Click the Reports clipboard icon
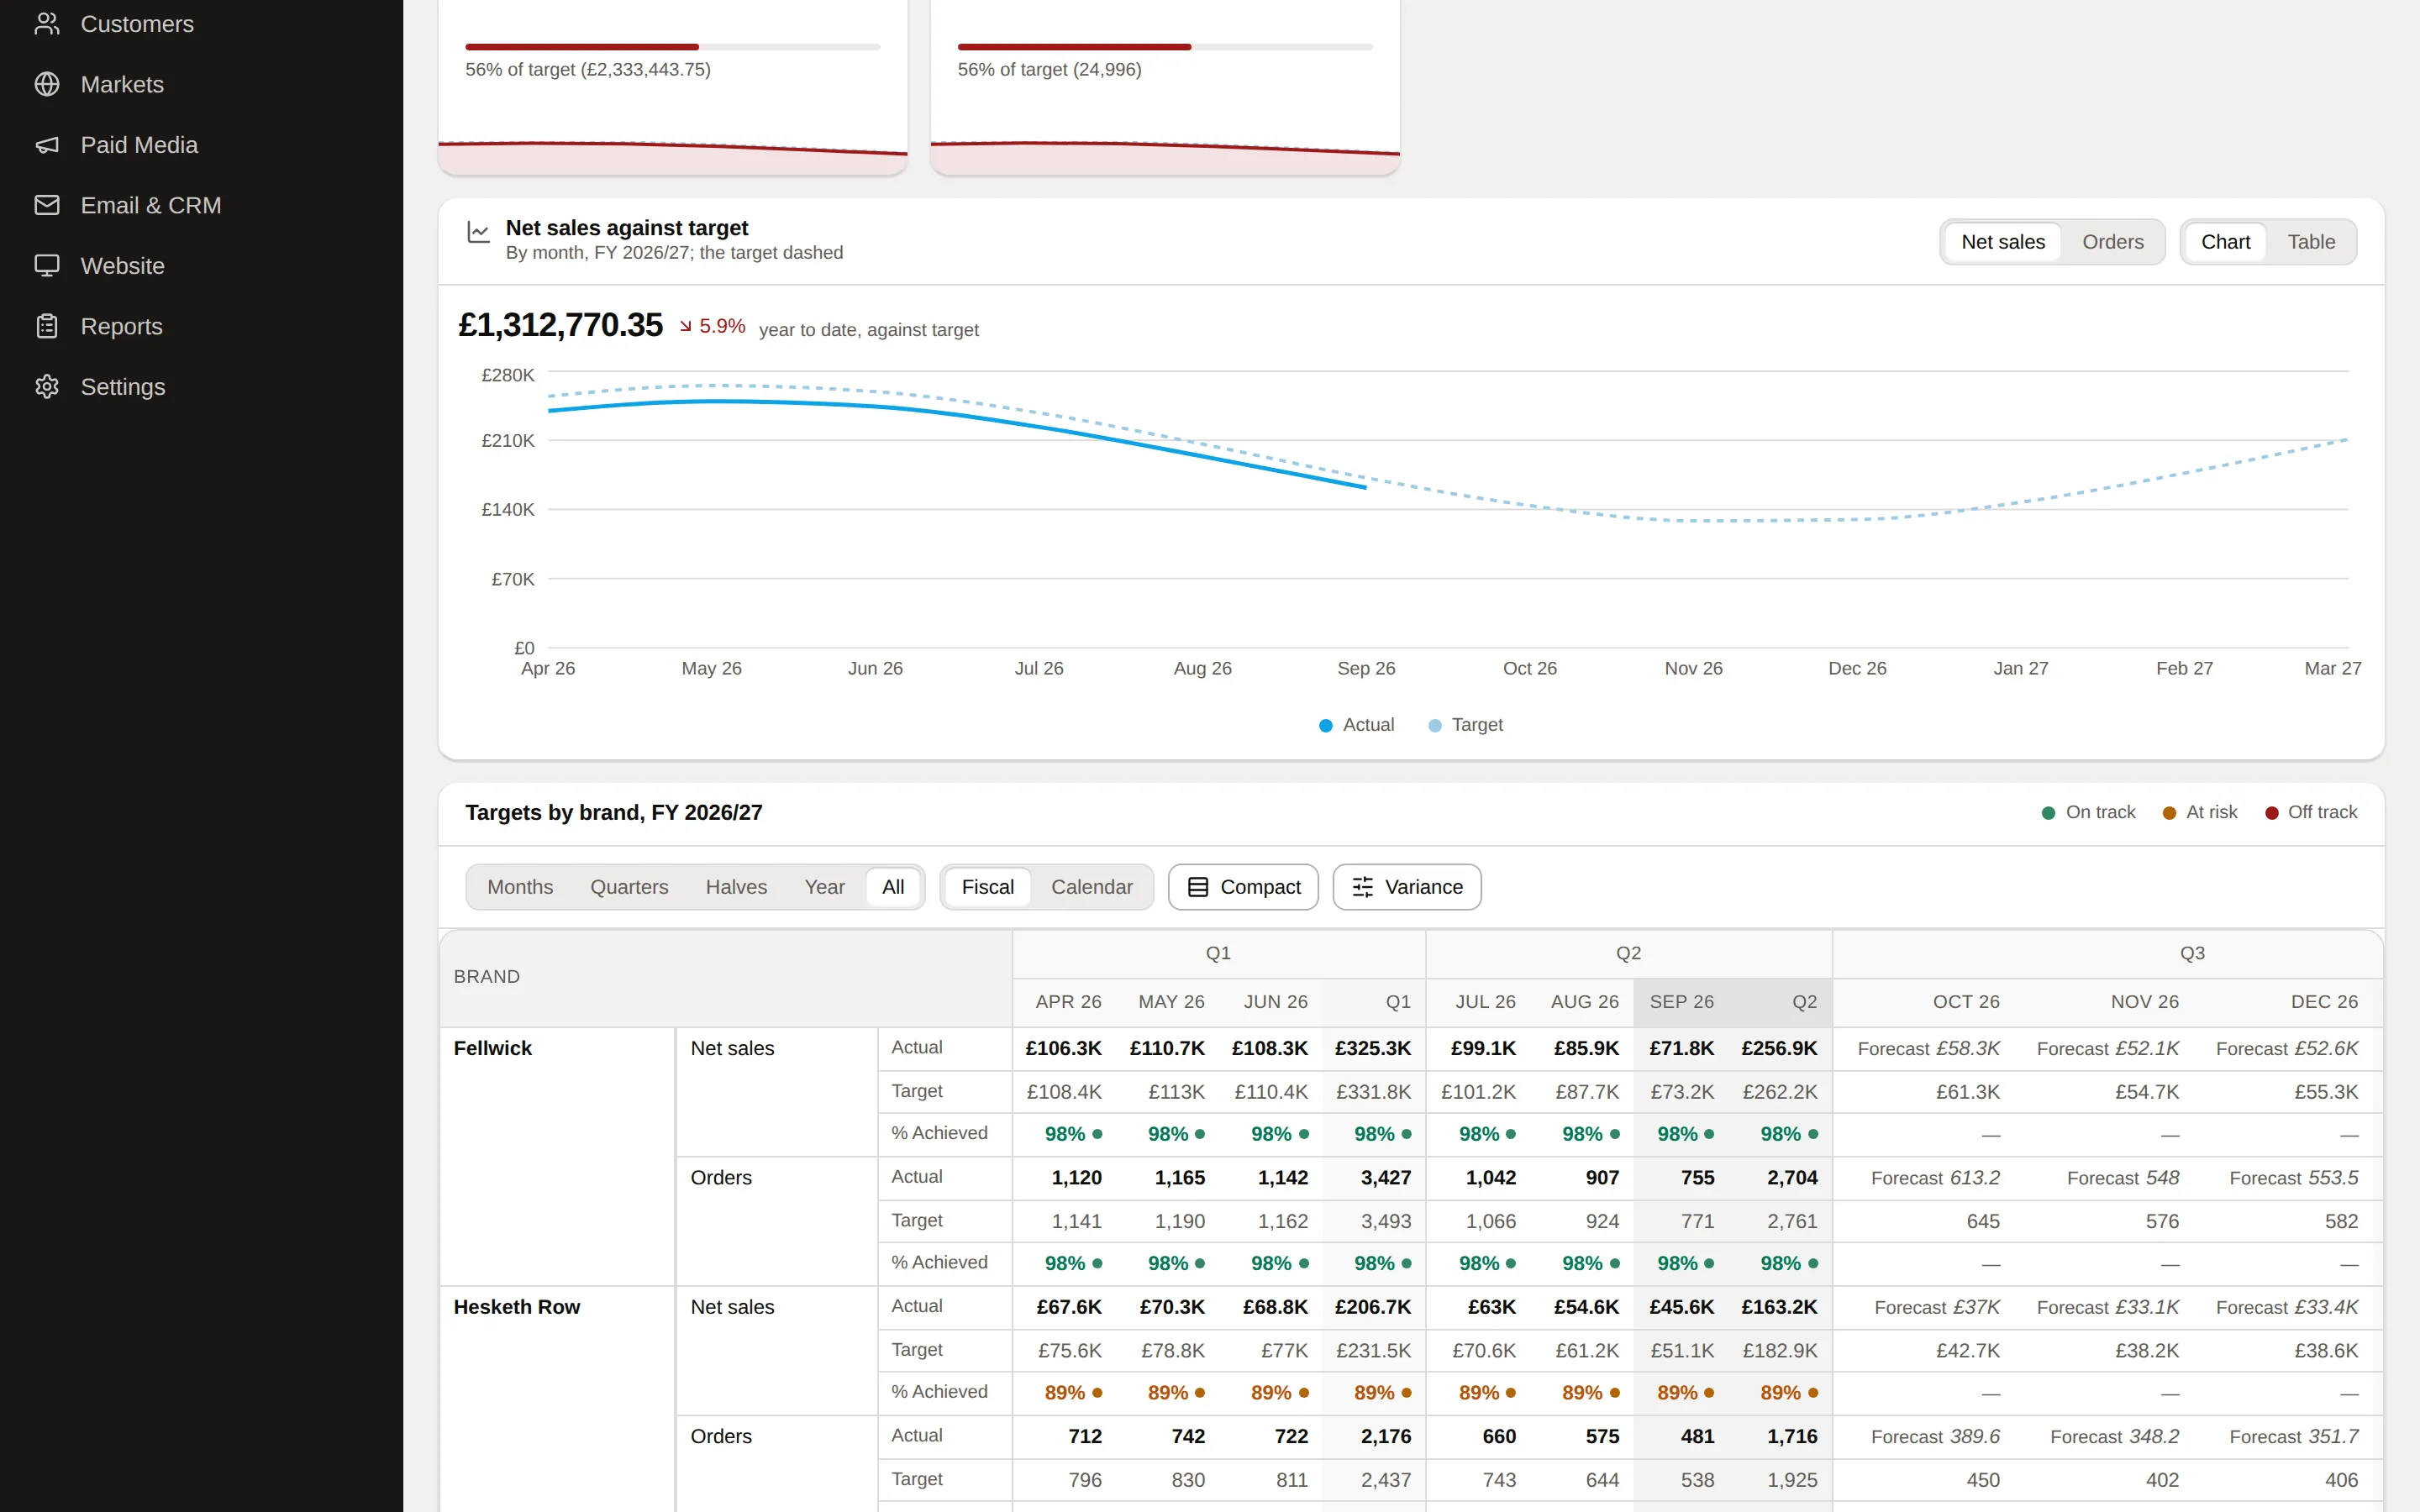The height and width of the screenshot is (1512, 2420). [47, 326]
